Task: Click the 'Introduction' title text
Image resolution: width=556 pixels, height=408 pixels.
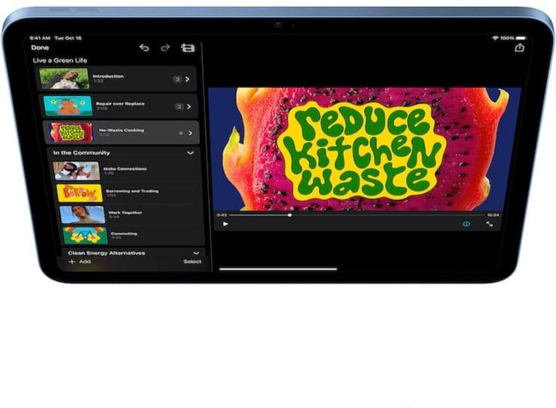Action: tap(108, 76)
